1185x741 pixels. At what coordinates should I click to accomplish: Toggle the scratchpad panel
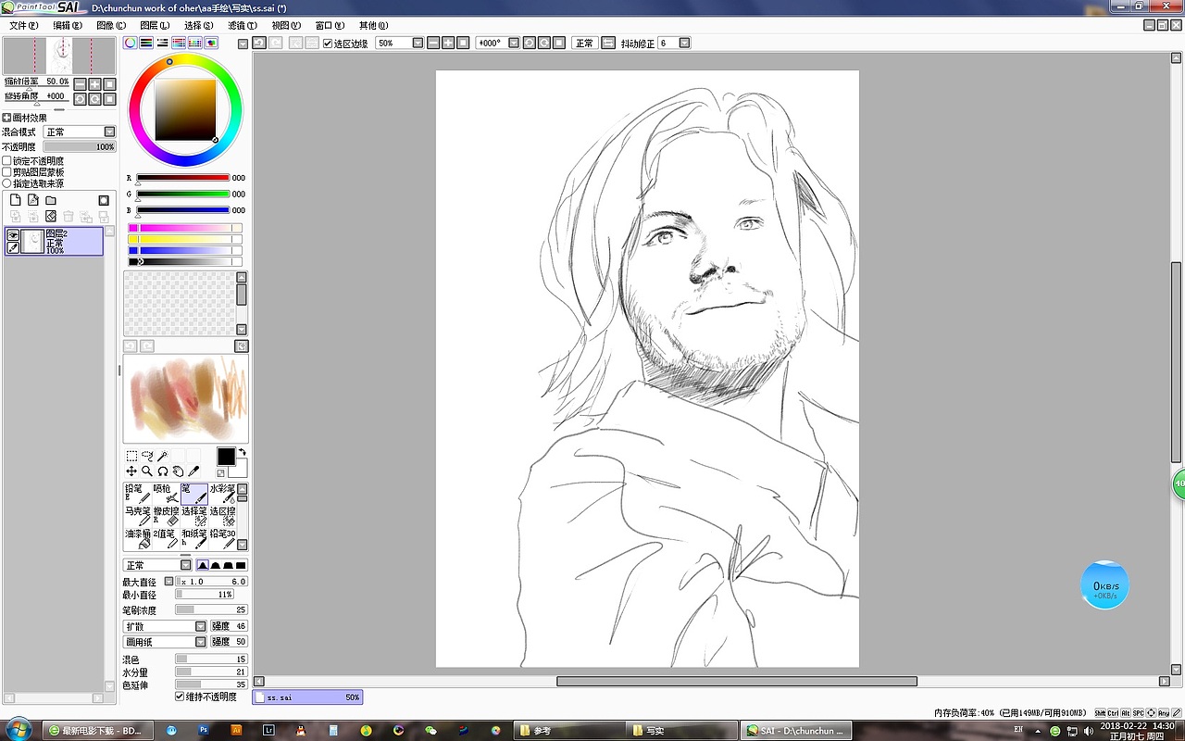coord(211,43)
